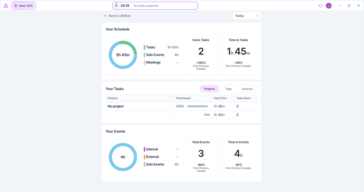This screenshot has width=364, height=192.
Task: Click the purple Internal legend swatch
Action: [145, 149]
